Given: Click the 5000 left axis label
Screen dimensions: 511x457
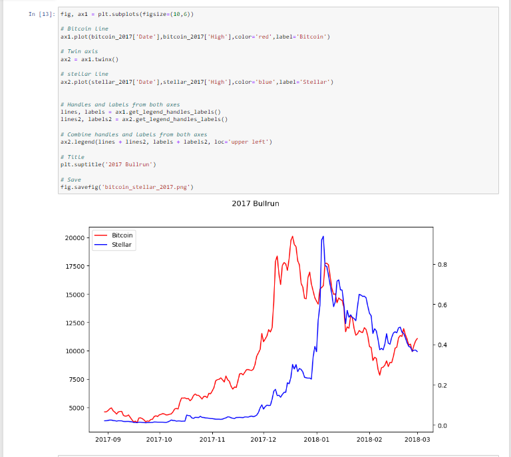Looking at the screenshot, I should [77, 408].
